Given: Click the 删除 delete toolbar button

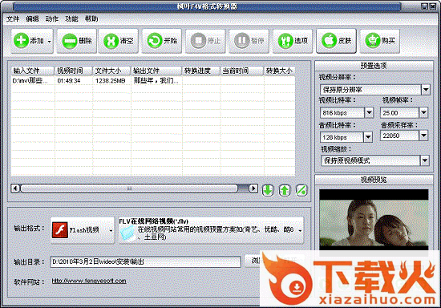Looking at the screenshot, I should tap(77, 41).
